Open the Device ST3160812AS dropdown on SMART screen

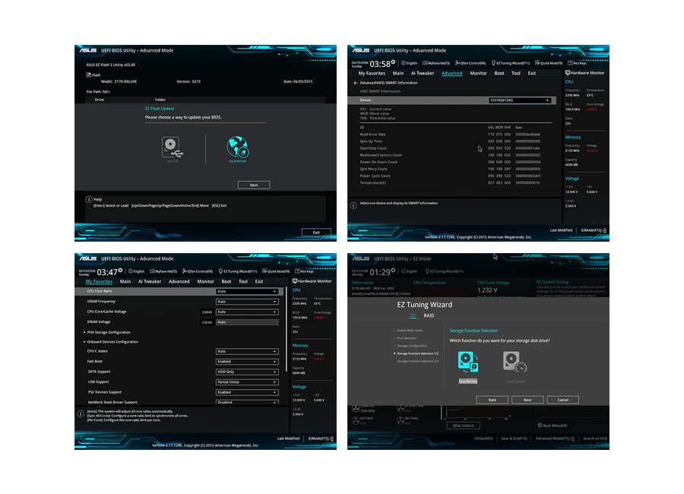point(520,100)
